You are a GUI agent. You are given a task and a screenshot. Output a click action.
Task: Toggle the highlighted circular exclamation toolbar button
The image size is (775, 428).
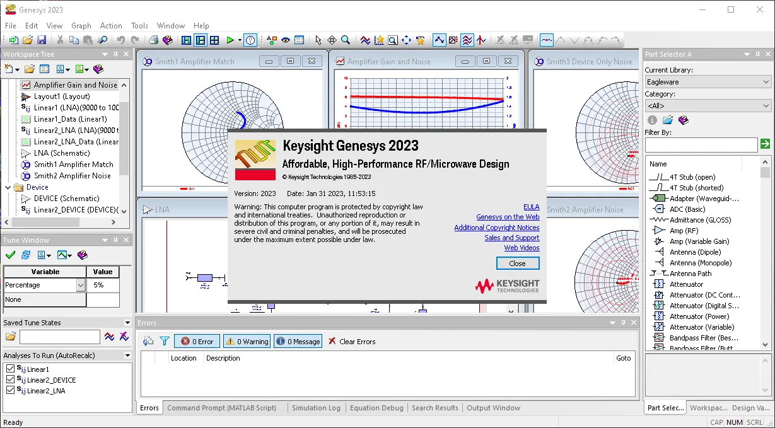click(x=250, y=40)
